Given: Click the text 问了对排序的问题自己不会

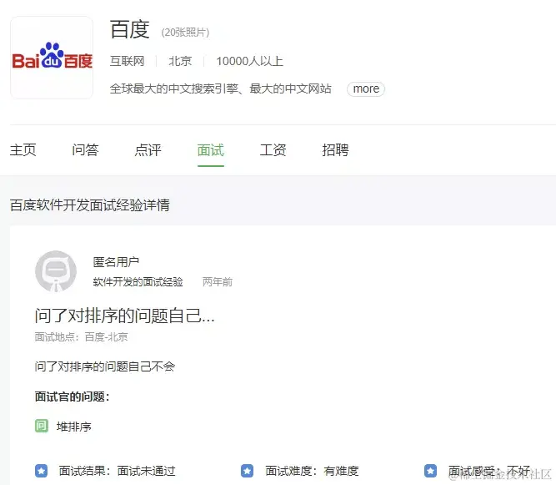Looking at the screenshot, I should click(105, 366).
